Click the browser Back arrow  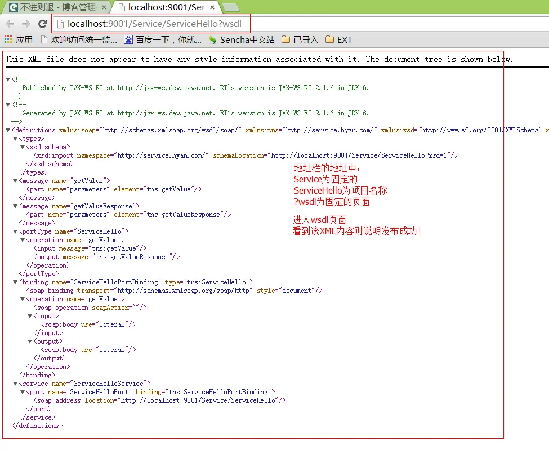(x=10, y=24)
